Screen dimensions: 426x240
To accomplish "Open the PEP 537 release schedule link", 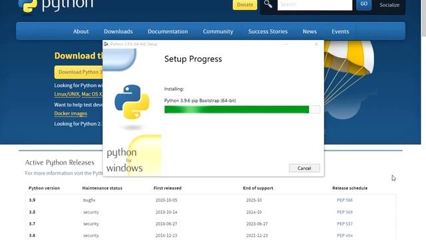I will tap(345, 224).
